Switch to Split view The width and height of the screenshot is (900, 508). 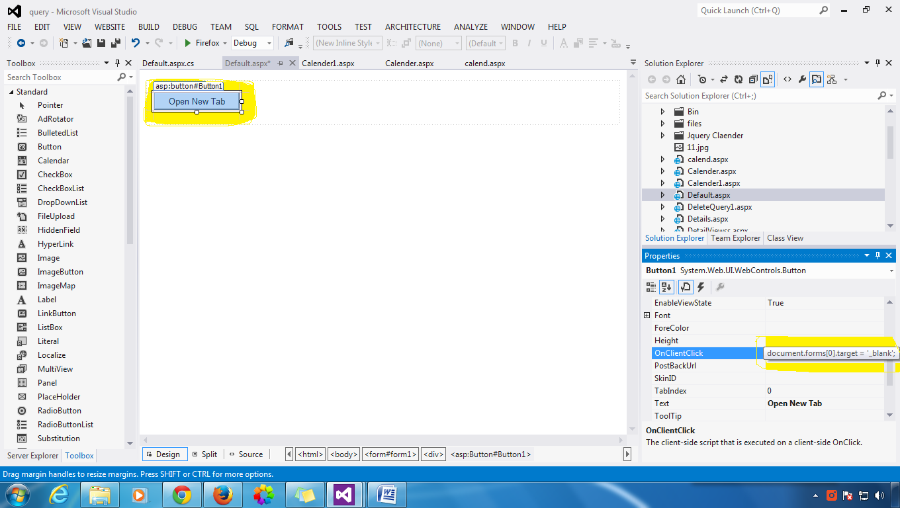204,454
